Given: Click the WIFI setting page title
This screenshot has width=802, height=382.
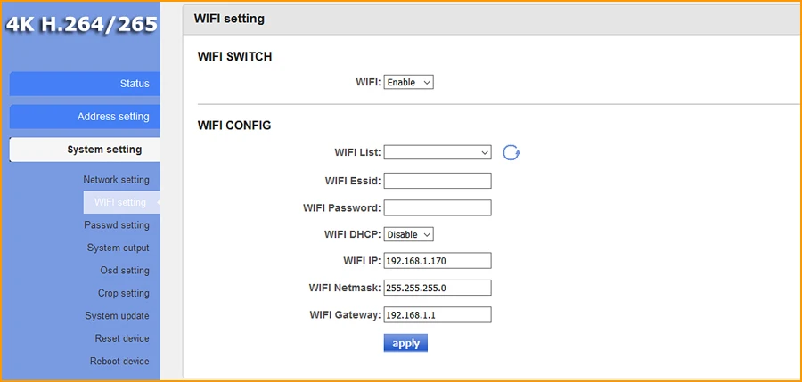Looking at the screenshot, I should (229, 19).
